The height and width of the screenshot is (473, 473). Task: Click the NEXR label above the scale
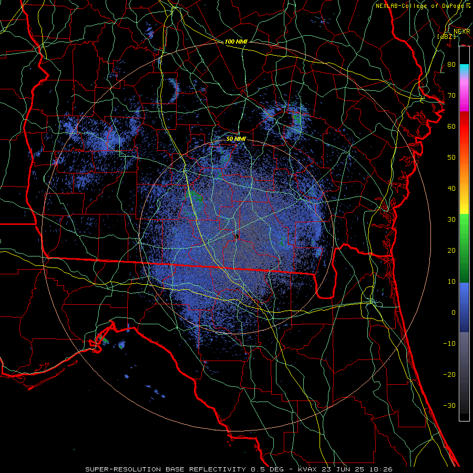coord(462,32)
